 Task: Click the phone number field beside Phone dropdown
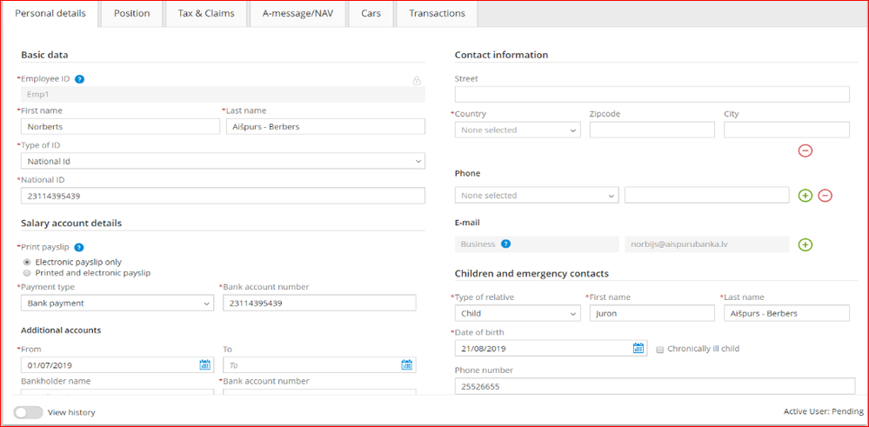[706, 195]
